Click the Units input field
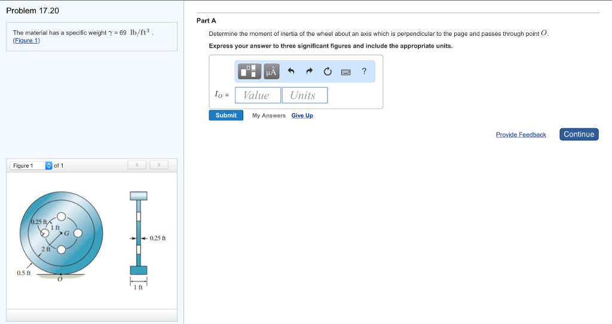Image resolution: width=612 pixels, height=324 pixels. coord(304,95)
